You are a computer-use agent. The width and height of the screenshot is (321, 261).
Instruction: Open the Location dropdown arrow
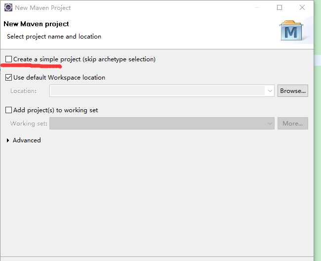pyautogui.click(x=270, y=91)
